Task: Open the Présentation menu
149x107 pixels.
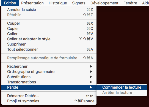Action: tap(32, 3)
